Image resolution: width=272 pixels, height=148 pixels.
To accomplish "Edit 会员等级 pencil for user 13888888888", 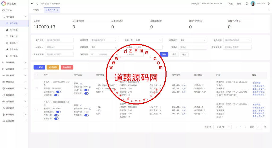I will pos(90,109).
